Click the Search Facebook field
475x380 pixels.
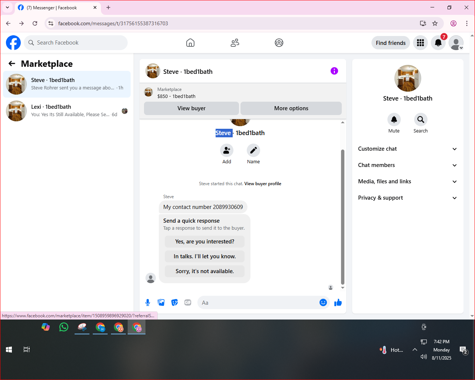76,43
